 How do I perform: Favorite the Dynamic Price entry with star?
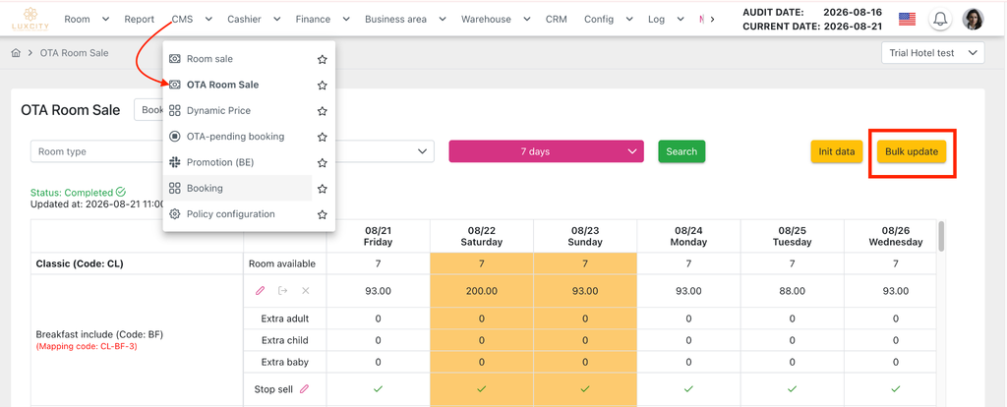tap(323, 111)
